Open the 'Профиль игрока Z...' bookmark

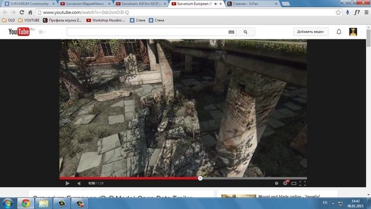pos(62,20)
